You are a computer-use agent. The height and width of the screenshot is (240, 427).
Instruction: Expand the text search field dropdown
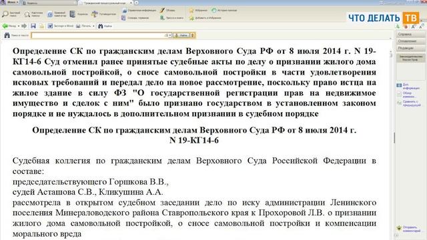tap(170, 35)
